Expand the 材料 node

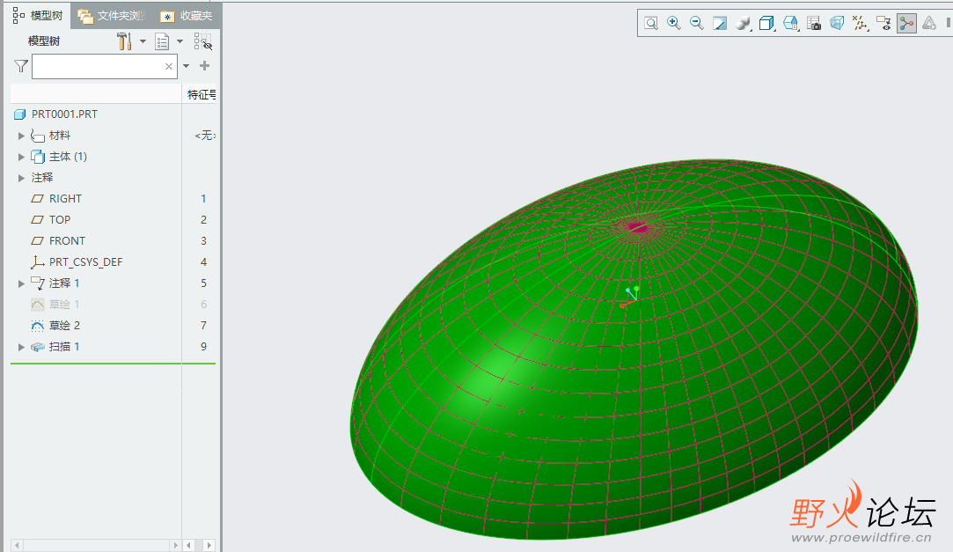21,136
